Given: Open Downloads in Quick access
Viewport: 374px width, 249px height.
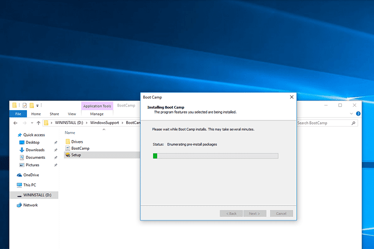Looking at the screenshot, I should point(35,150).
